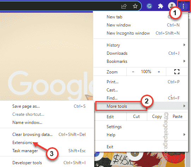Increase zoom with the plus button
191x167 pixels.
(159, 72)
